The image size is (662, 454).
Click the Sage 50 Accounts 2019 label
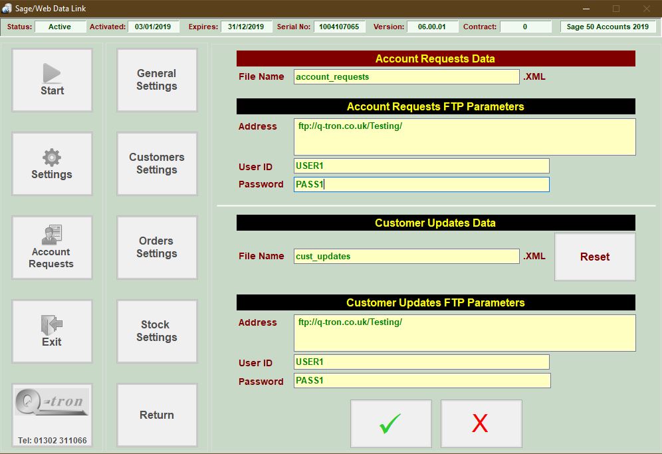[608, 27]
